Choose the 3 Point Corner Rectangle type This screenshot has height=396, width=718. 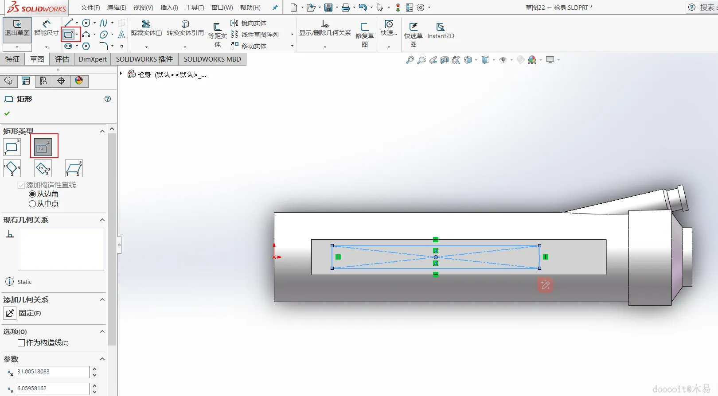(12, 168)
